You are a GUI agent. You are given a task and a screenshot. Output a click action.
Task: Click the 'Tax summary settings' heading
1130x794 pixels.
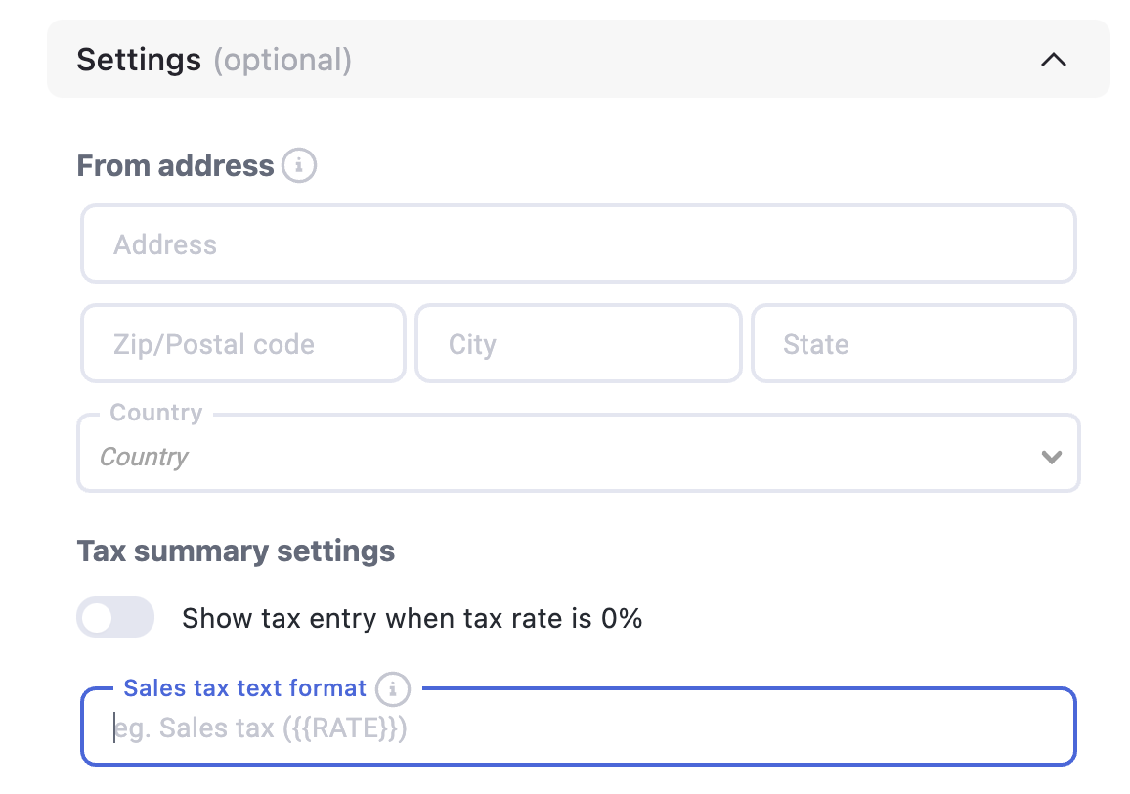point(236,551)
